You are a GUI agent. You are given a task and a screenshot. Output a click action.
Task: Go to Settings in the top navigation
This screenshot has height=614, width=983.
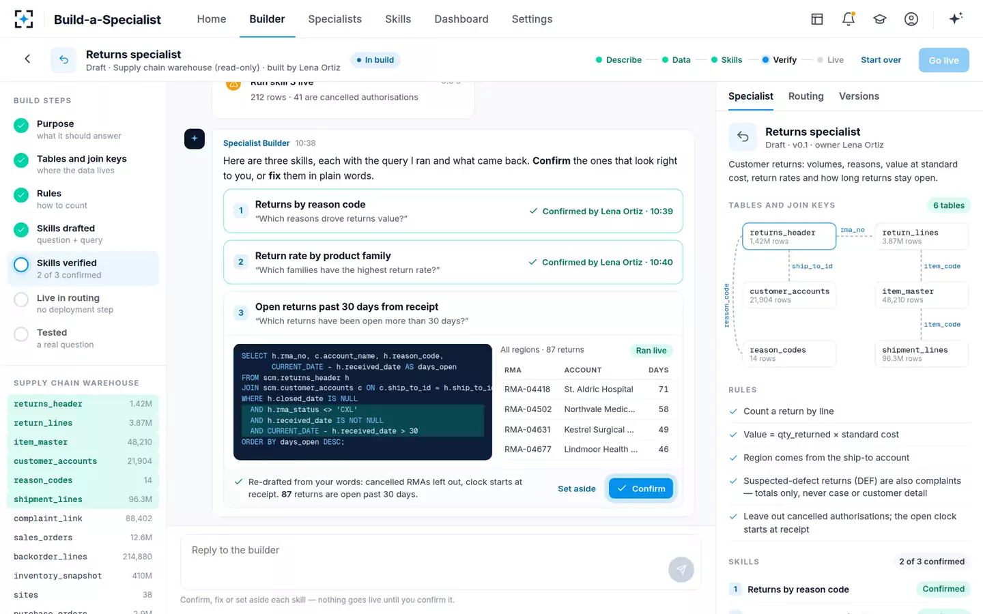pyautogui.click(x=532, y=19)
